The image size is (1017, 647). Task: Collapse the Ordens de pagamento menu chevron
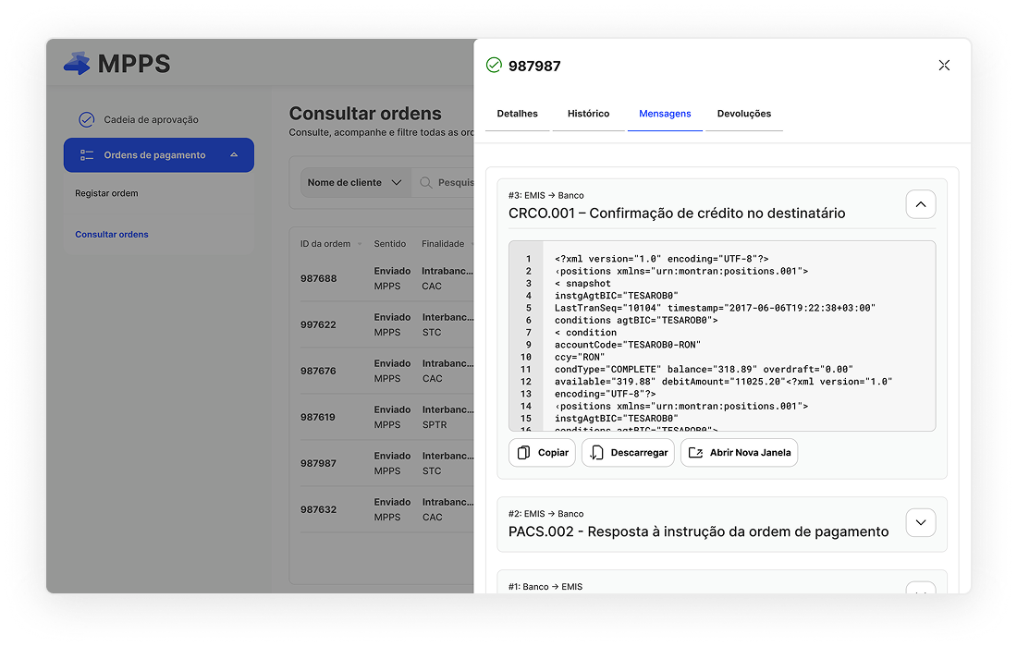click(x=234, y=155)
